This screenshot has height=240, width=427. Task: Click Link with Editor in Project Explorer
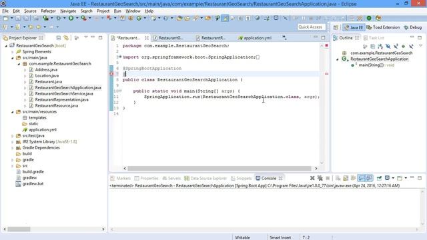[66, 38]
